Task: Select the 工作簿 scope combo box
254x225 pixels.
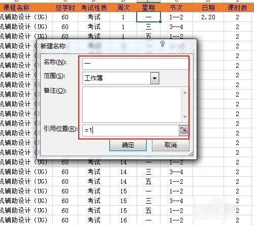Action: 120,78
